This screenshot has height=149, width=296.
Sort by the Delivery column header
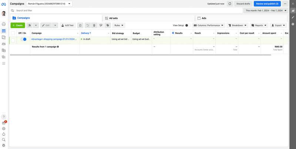pos(86,33)
